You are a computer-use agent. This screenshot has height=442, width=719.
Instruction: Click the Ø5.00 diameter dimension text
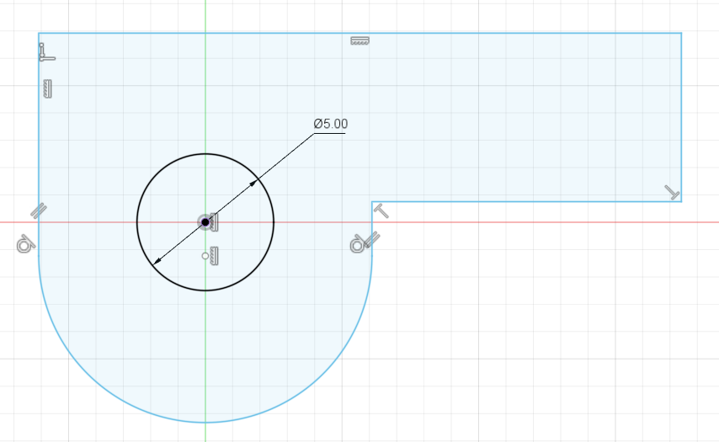331,124
